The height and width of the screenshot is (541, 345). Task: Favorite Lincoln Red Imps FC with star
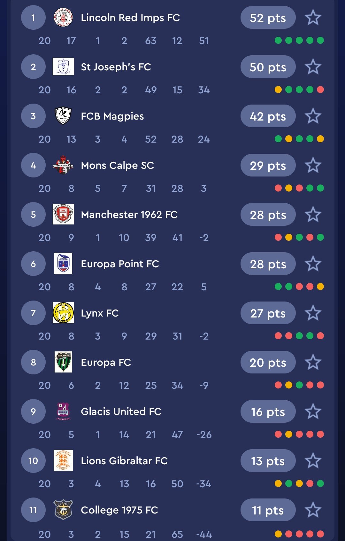313,18
